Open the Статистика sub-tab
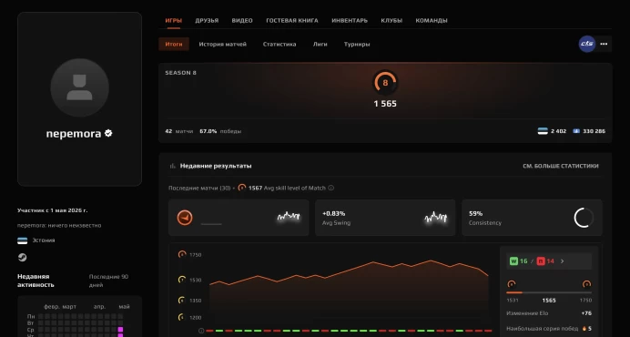Image resolution: width=630 pixels, height=337 pixels. (x=279, y=45)
